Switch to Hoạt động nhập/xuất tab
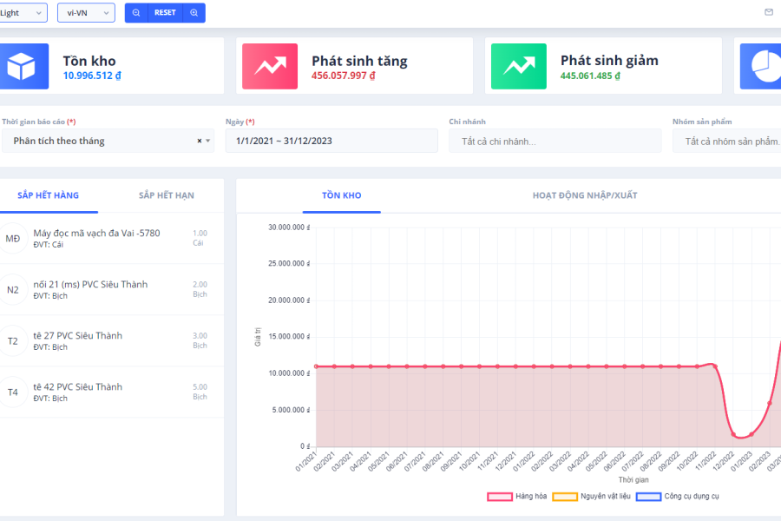This screenshot has width=781, height=521. pyautogui.click(x=584, y=195)
